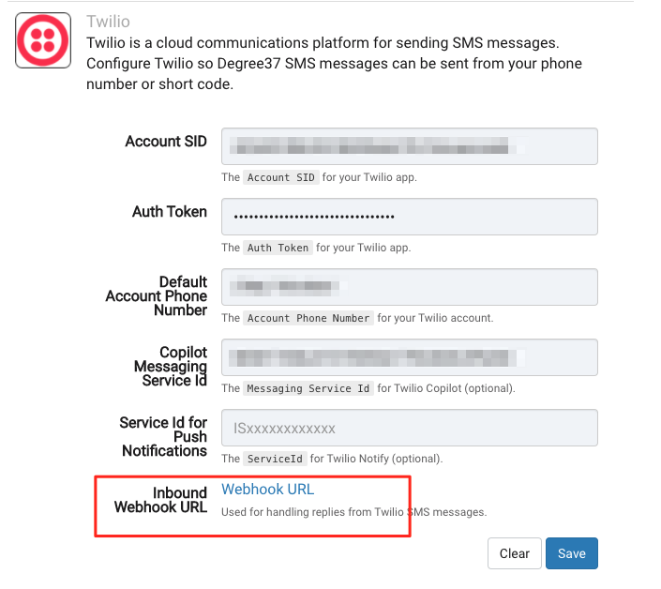Image resolution: width=661 pixels, height=589 pixels.
Task: Click the Service Id for Push Notifications field
Action: [410, 428]
